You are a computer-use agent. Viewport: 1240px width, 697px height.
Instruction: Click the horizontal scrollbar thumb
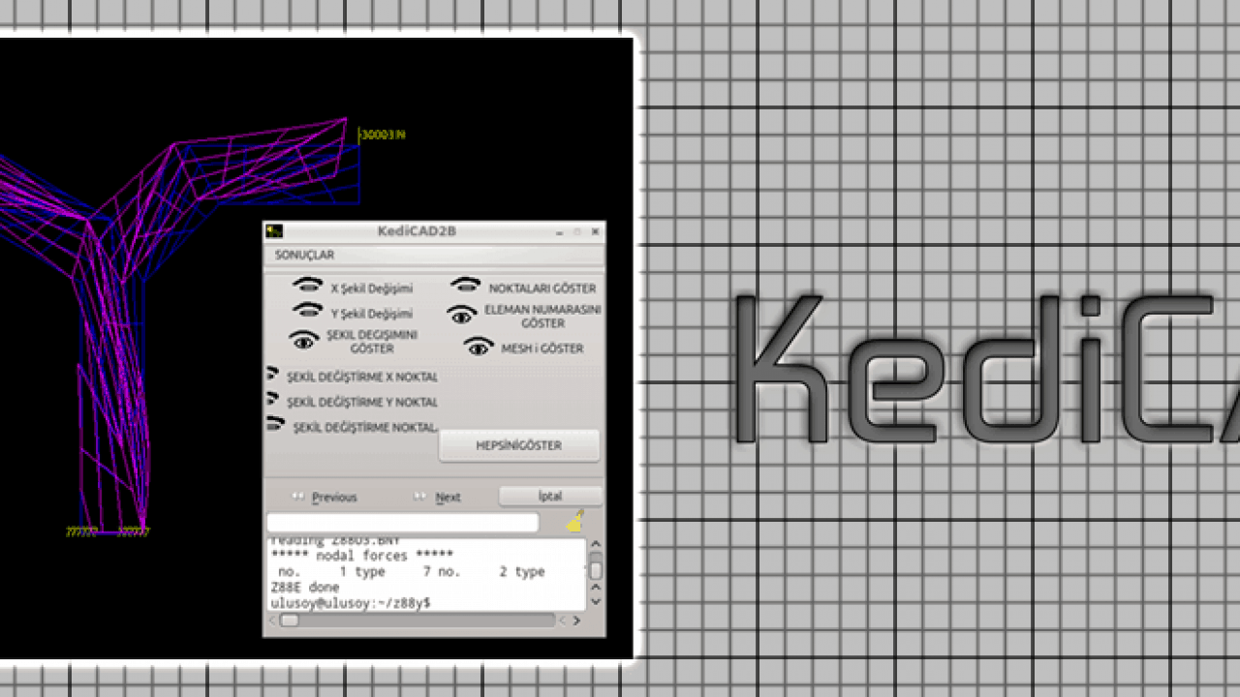coord(289,621)
